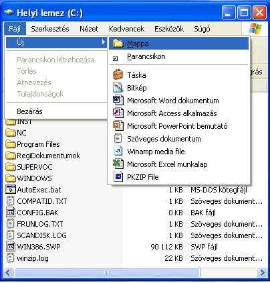The width and height of the screenshot is (270, 283).
Task: Click the CONFIG.BAK file icon
Action: point(10,213)
